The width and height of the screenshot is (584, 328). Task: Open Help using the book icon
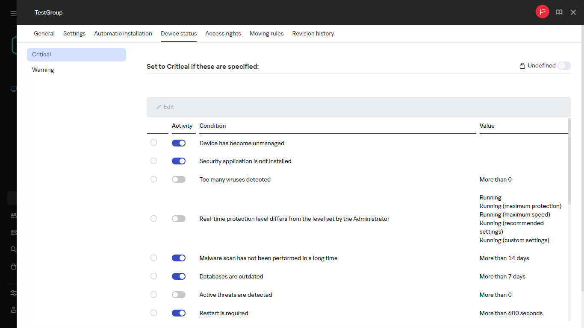[559, 12]
